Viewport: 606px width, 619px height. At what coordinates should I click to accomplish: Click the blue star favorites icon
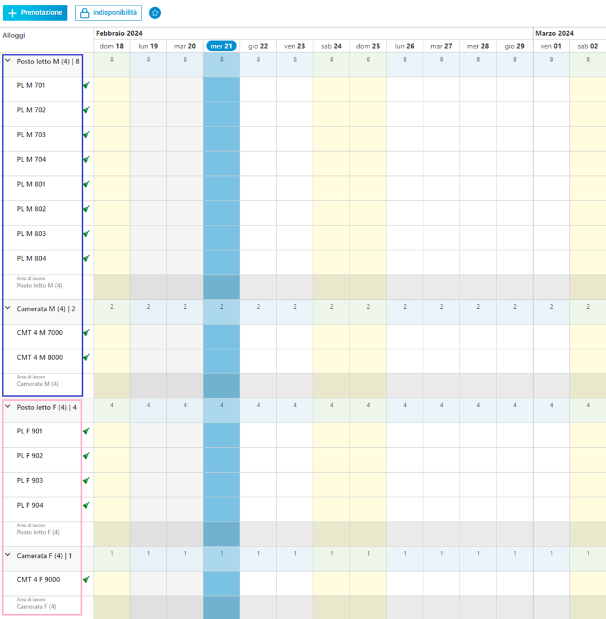(x=155, y=13)
